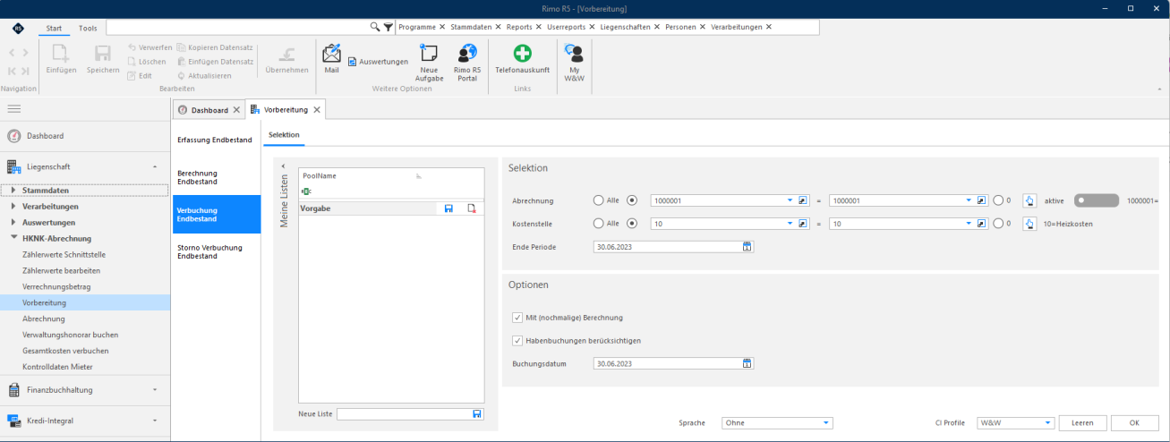Screen dimensions: 1170x442
Task: Expand Verarbeitungen tree node
Action: tap(13, 206)
